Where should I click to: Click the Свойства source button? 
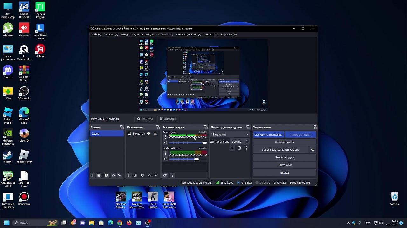click(x=145, y=119)
